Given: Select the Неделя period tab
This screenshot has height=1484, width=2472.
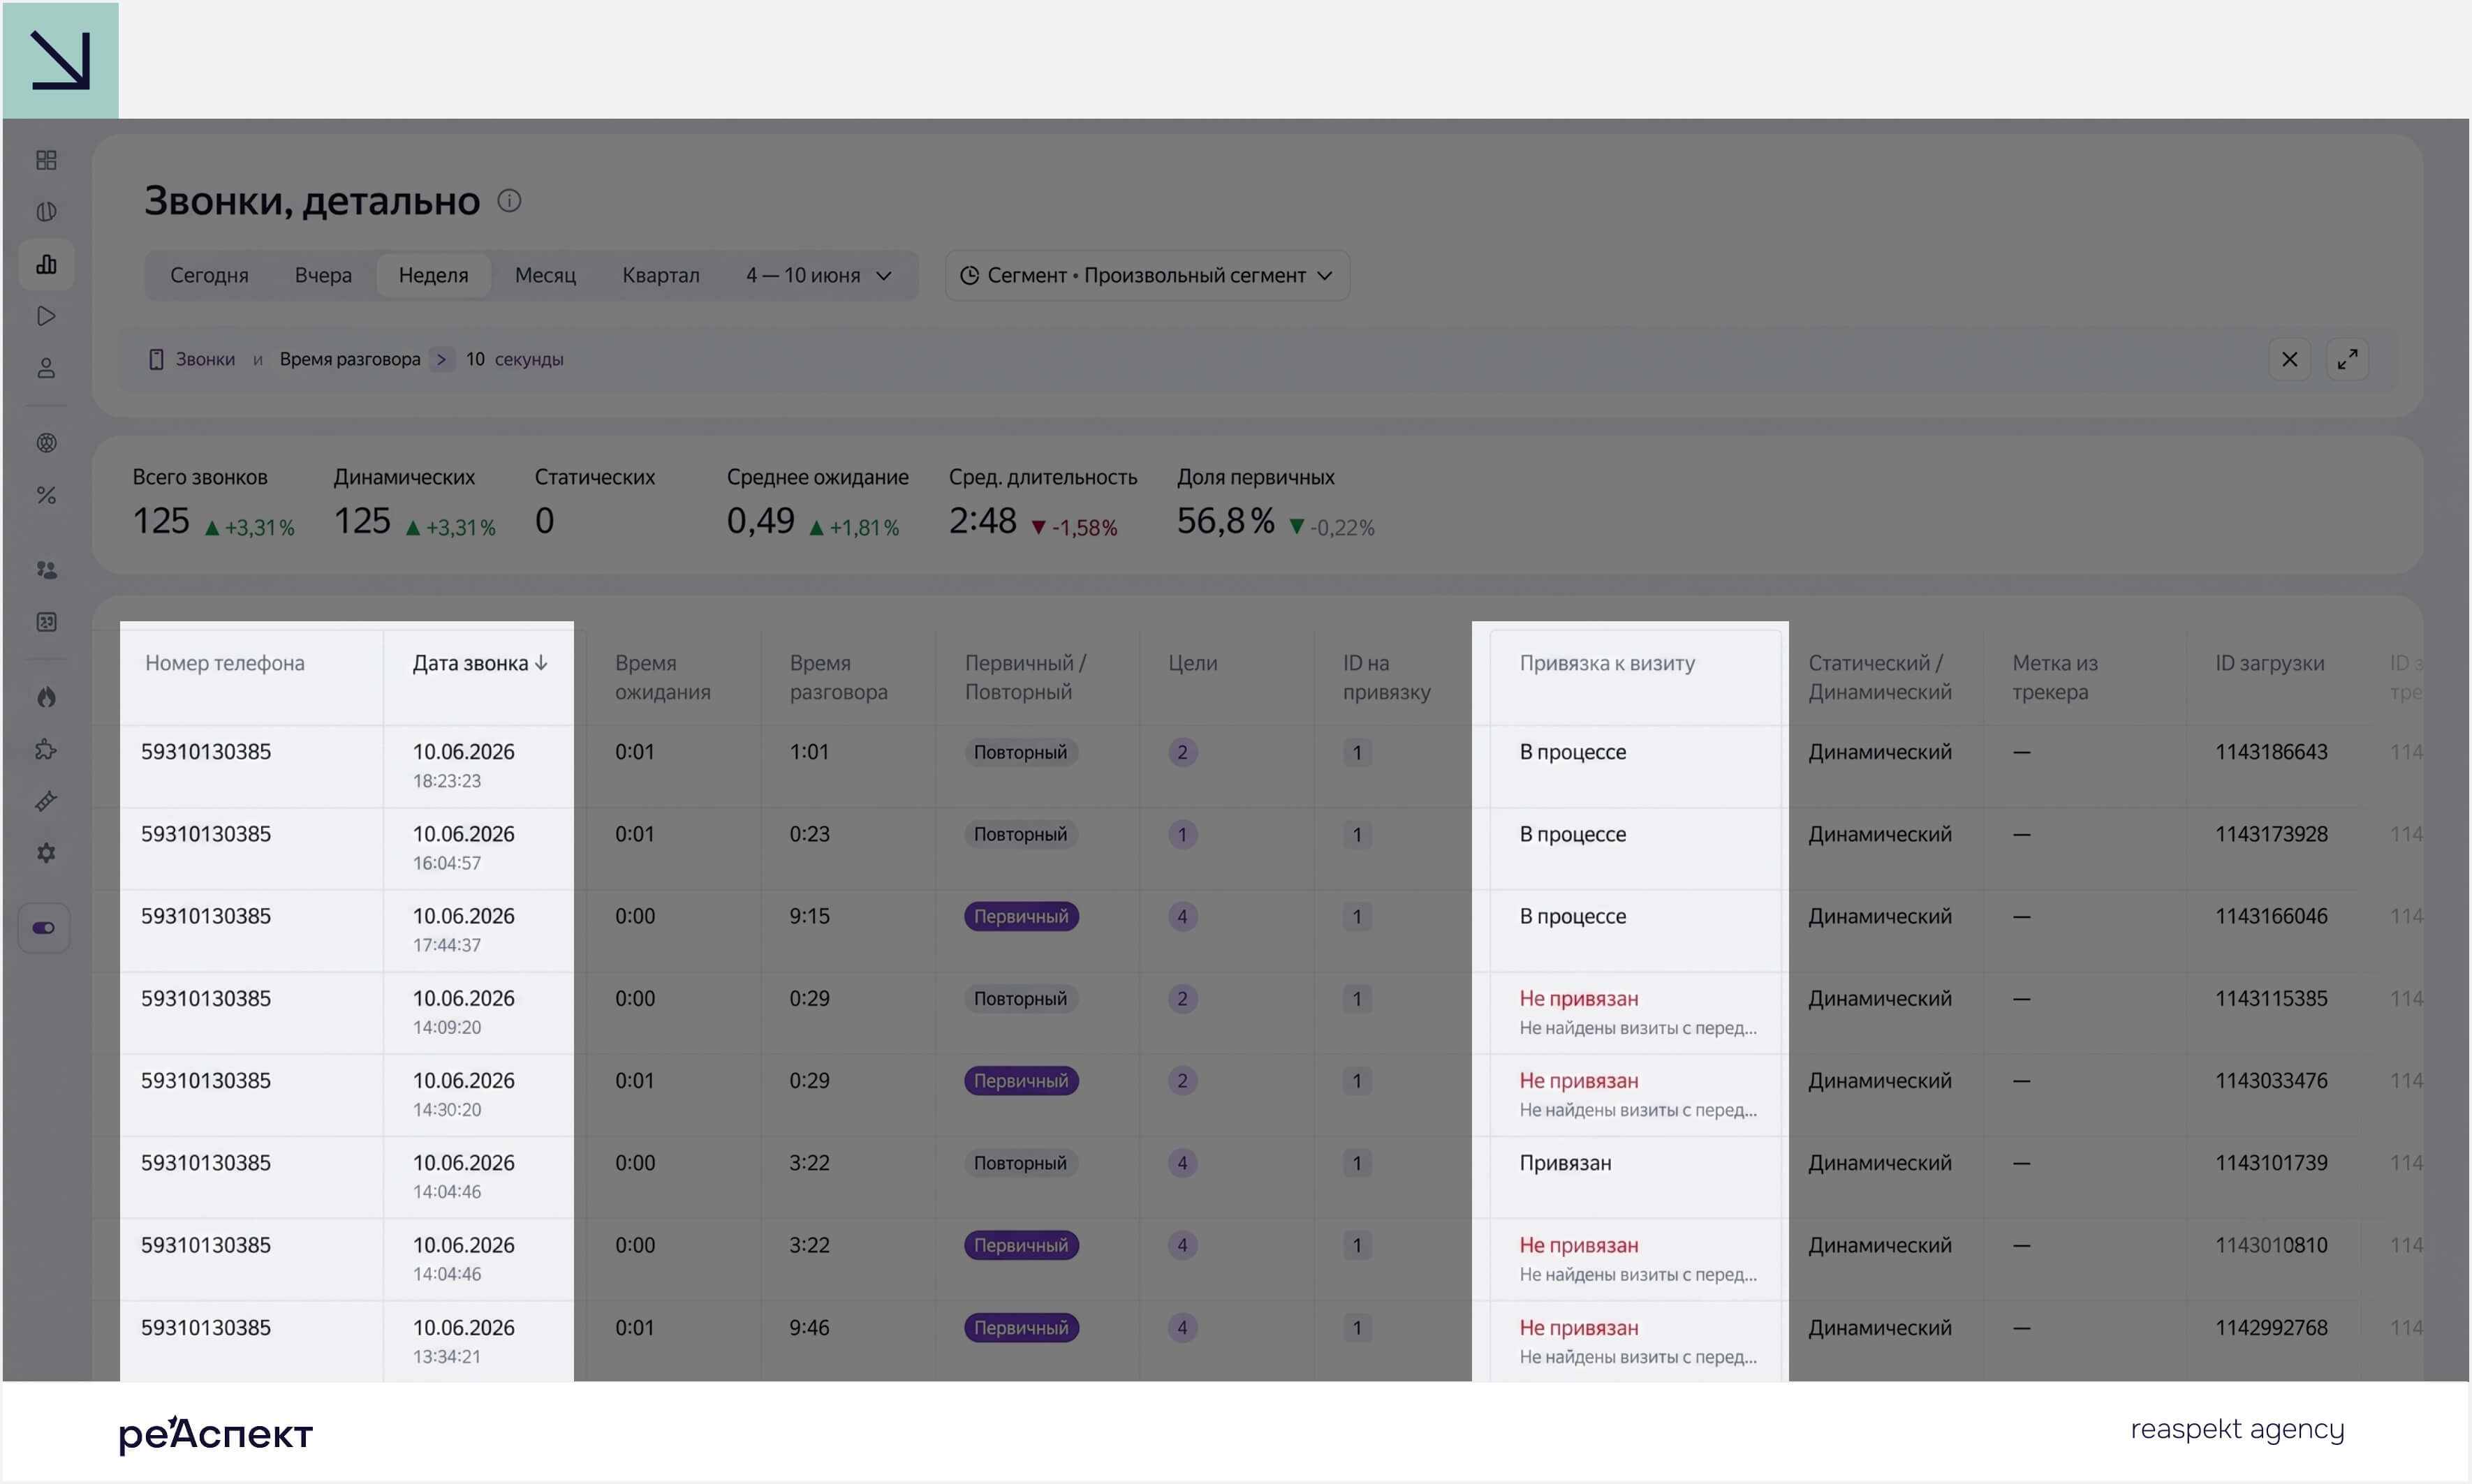Looking at the screenshot, I should (x=433, y=275).
